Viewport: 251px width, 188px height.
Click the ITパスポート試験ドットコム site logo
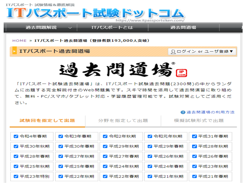(95, 13)
